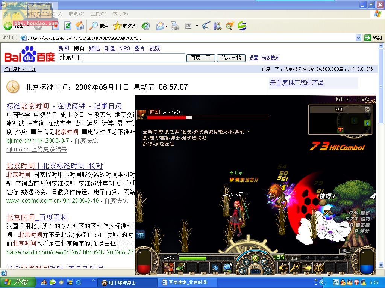The height and width of the screenshot is (288, 385).
Task: Expand the Edit button dropdown arrow
Action: click(197, 26)
